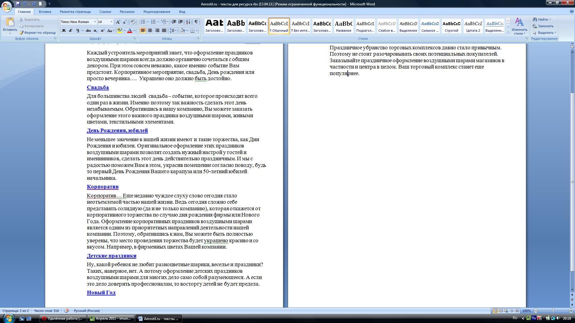Open the Рецензирование tab
Viewport: 575px width, 323px height.
tap(157, 12)
